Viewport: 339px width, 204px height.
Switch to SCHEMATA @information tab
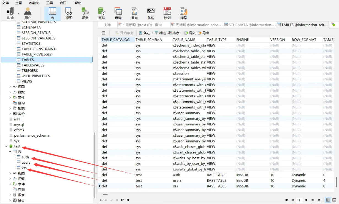[249, 25]
